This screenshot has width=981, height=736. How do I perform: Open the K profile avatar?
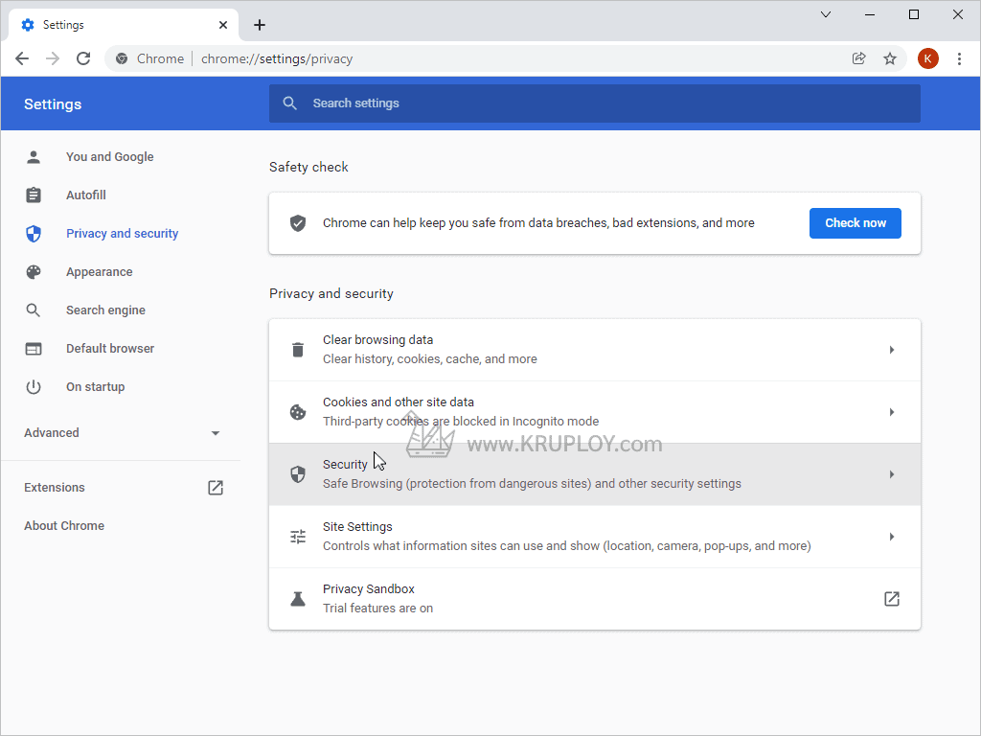point(927,58)
